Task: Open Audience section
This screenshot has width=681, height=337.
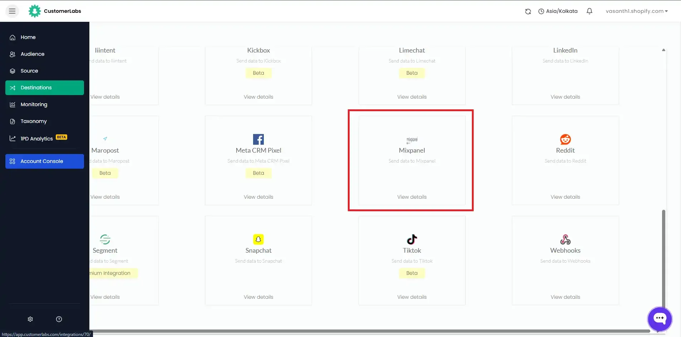Action: tap(45, 54)
